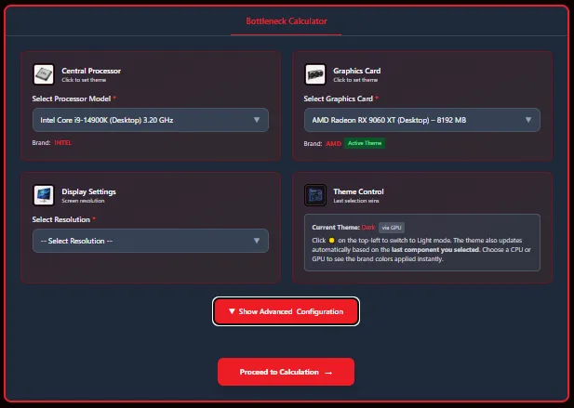Viewport: 574px width, 408px height.
Task: Click the yellow light-mode dot in Theme Control text
Action: point(332,240)
